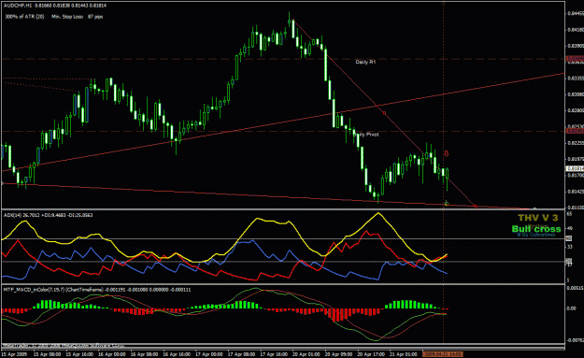The image size is (584, 358).
Task: Click the ADX(14) indicator header text
Action: point(48,215)
